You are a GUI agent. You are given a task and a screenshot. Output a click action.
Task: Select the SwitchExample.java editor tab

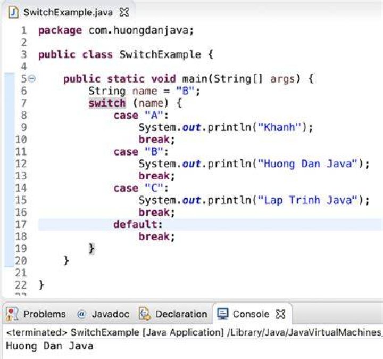[68, 12]
